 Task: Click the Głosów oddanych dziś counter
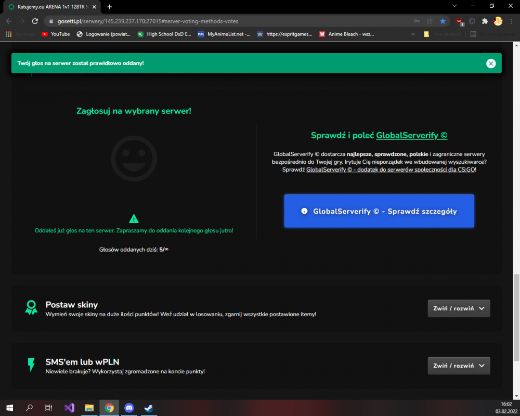[x=134, y=250]
